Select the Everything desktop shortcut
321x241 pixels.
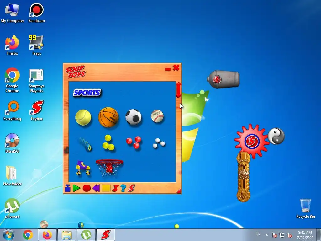[x=12, y=111]
